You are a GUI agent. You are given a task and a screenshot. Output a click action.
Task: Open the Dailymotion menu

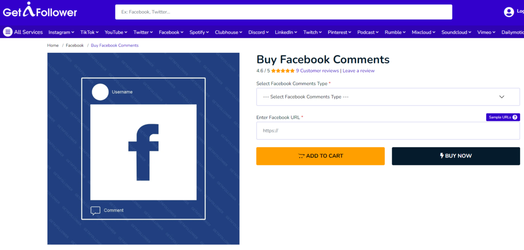513,32
